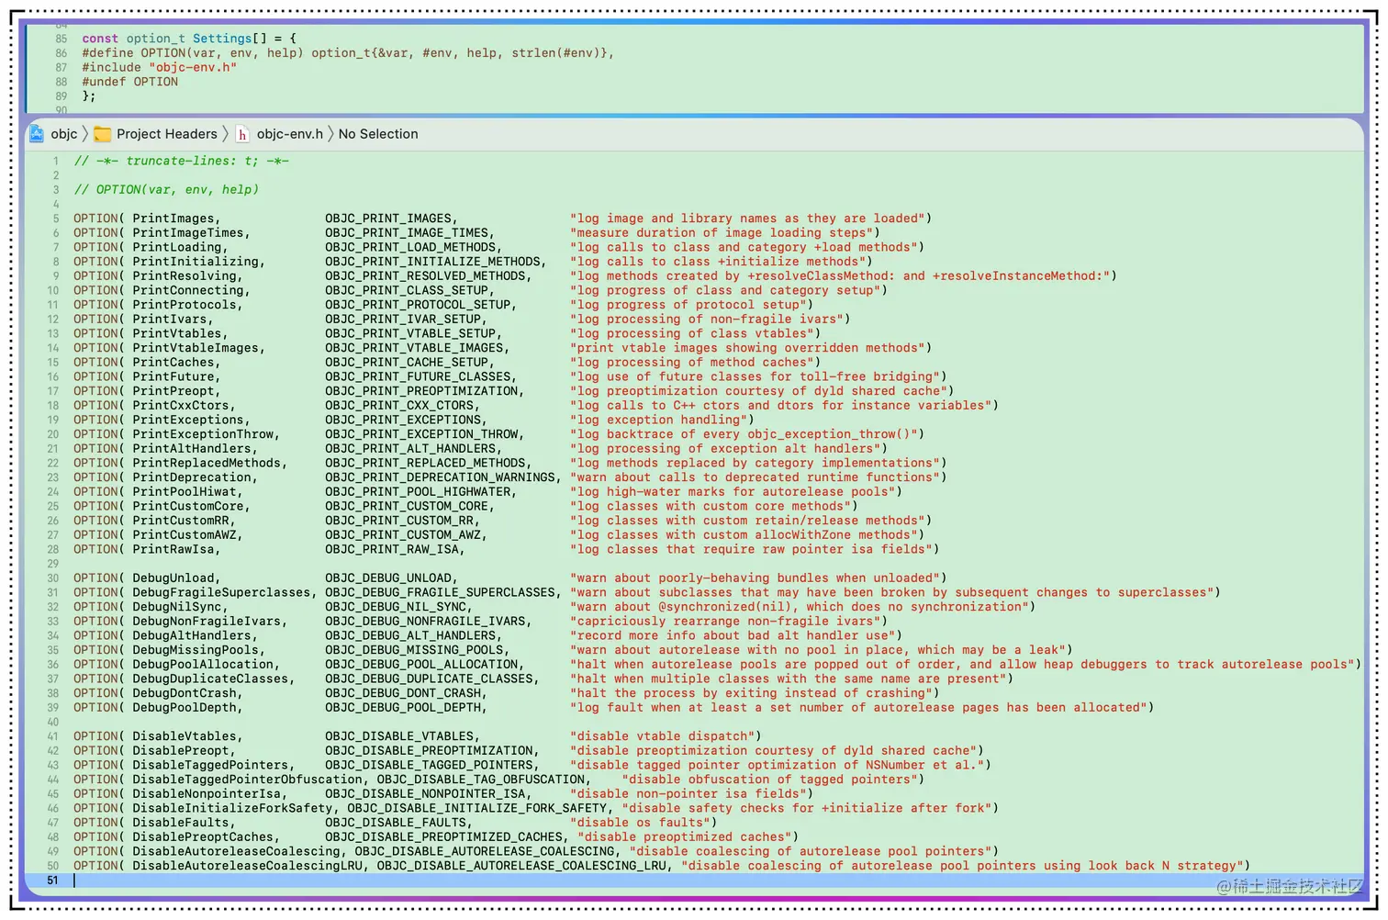1388x920 pixels.
Task: Click OBJC_PRINT_DEPRECATION_WARNINGS text
Action: tap(441, 477)
